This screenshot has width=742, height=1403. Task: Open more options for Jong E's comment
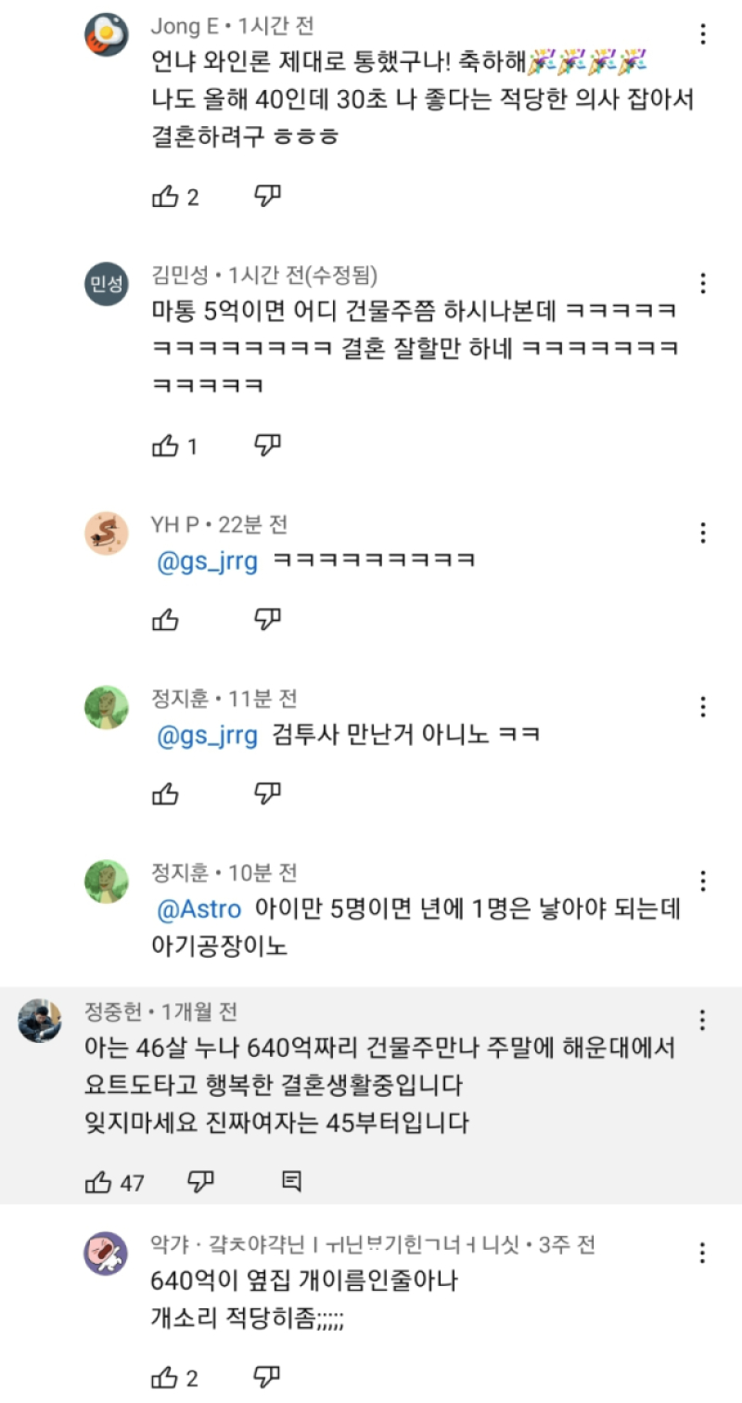pyautogui.click(x=703, y=35)
